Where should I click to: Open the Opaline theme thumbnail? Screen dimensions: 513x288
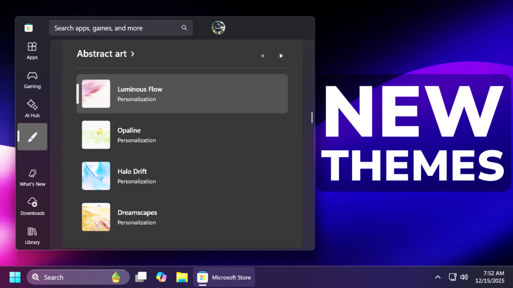click(x=96, y=134)
